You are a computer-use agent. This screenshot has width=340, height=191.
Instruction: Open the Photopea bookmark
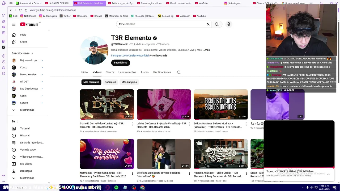[143, 16]
